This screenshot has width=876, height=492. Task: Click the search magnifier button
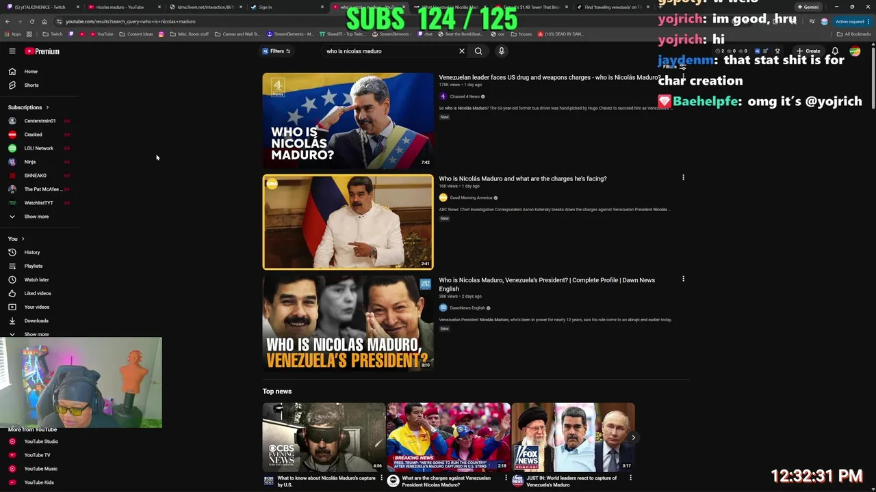click(x=478, y=51)
